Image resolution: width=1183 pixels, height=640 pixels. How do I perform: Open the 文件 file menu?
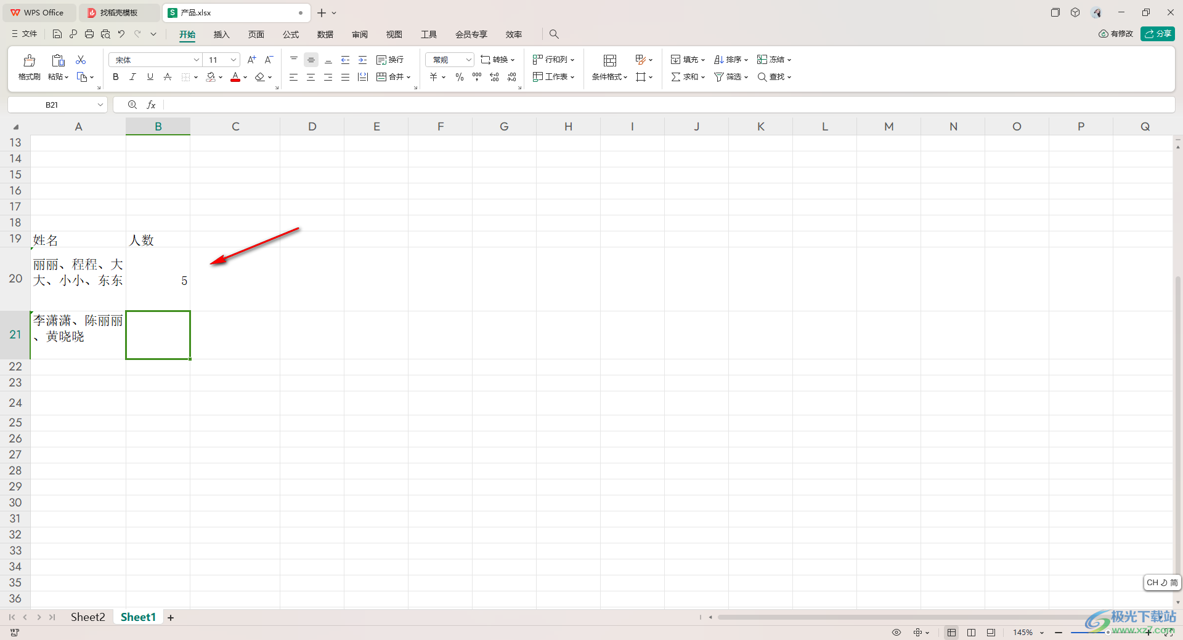[x=25, y=34]
